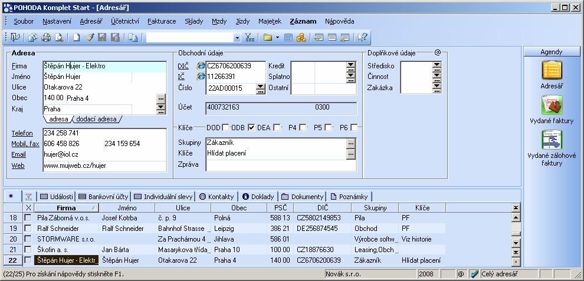Click the Email field label link
Image resolution: width=584 pixels, height=281 pixels.
(19, 154)
